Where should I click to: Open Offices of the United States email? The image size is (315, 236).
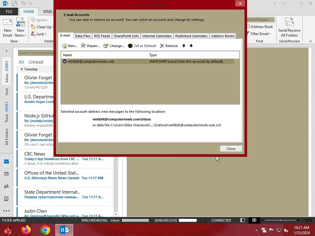[x=64, y=178]
